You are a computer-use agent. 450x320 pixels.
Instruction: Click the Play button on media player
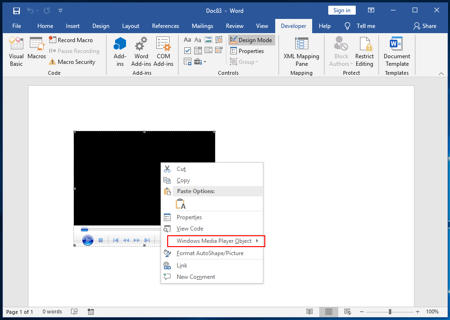pyautogui.click(x=88, y=240)
